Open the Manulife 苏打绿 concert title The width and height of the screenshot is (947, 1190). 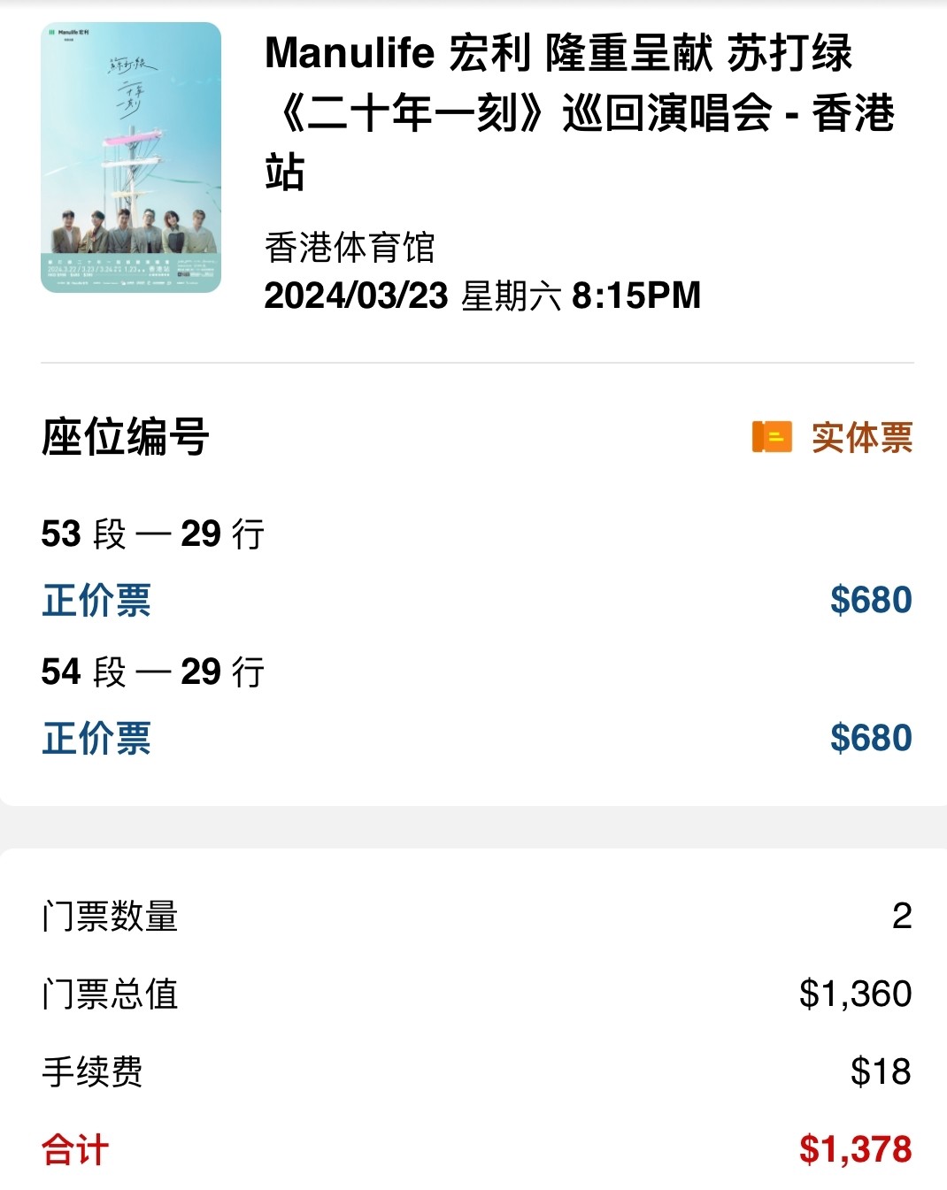(x=581, y=111)
